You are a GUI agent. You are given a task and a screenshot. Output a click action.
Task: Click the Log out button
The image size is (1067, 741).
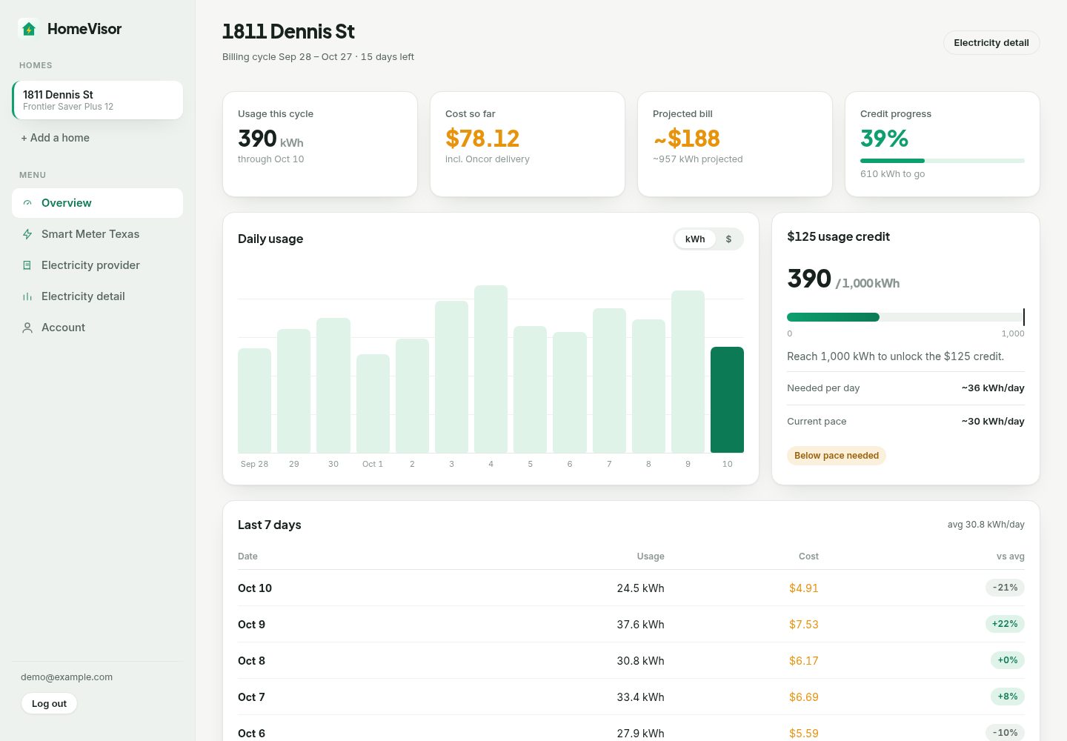point(49,704)
